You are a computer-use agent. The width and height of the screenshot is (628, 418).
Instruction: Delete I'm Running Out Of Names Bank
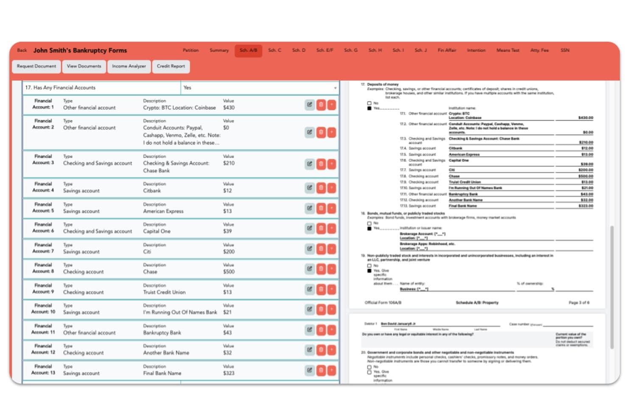point(321,309)
